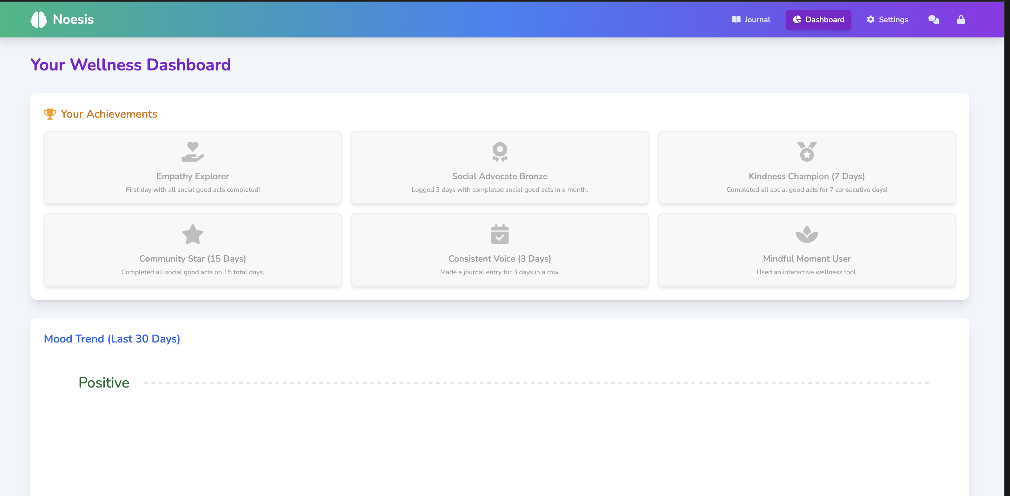Open the chat bubbles icon in navbar
This screenshot has height=496, width=1010.
click(x=934, y=20)
